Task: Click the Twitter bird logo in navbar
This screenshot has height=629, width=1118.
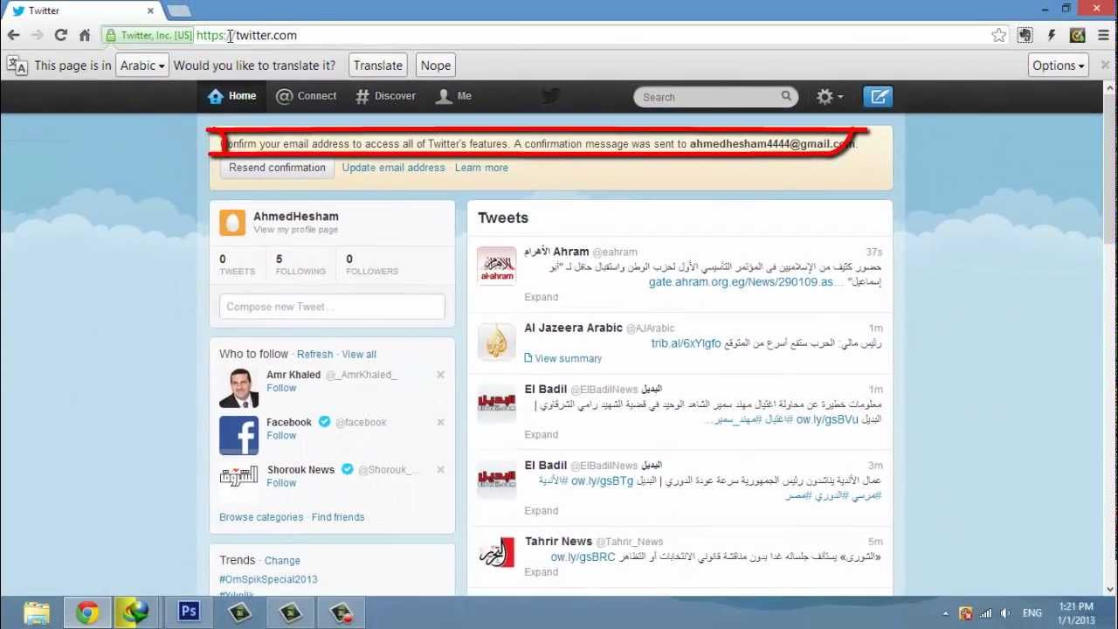Action: (x=550, y=96)
